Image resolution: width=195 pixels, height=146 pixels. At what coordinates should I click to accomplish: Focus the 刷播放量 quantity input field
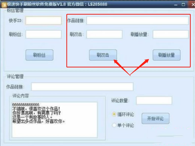[x=171, y=34]
